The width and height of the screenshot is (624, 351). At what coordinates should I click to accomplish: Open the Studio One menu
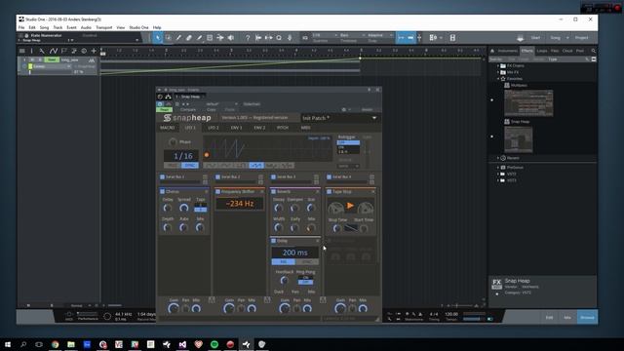(138, 27)
